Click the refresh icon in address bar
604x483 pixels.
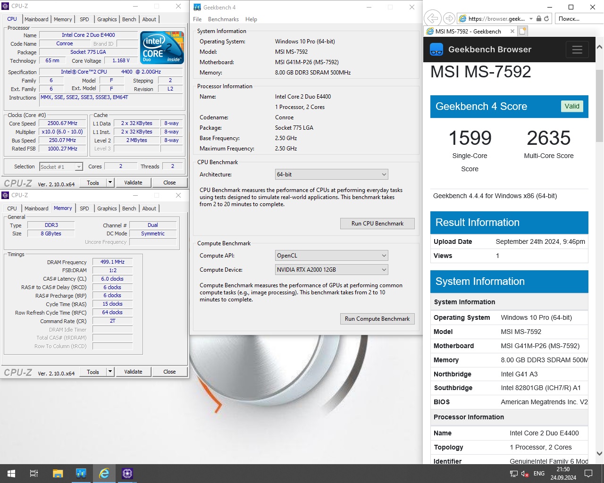[546, 18]
